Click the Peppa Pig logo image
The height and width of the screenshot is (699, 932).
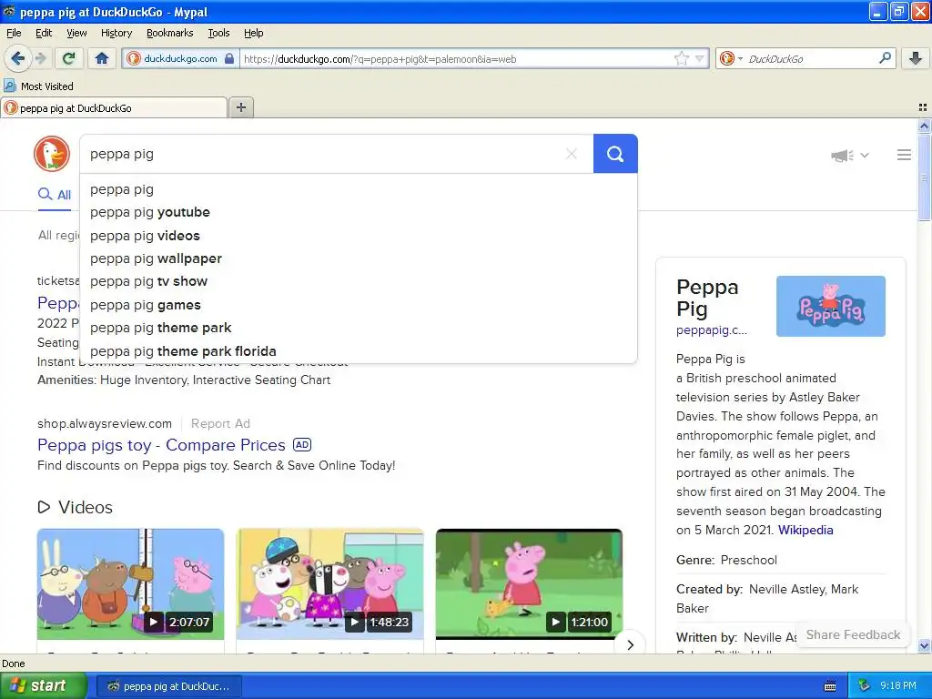pyautogui.click(x=830, y=306)
